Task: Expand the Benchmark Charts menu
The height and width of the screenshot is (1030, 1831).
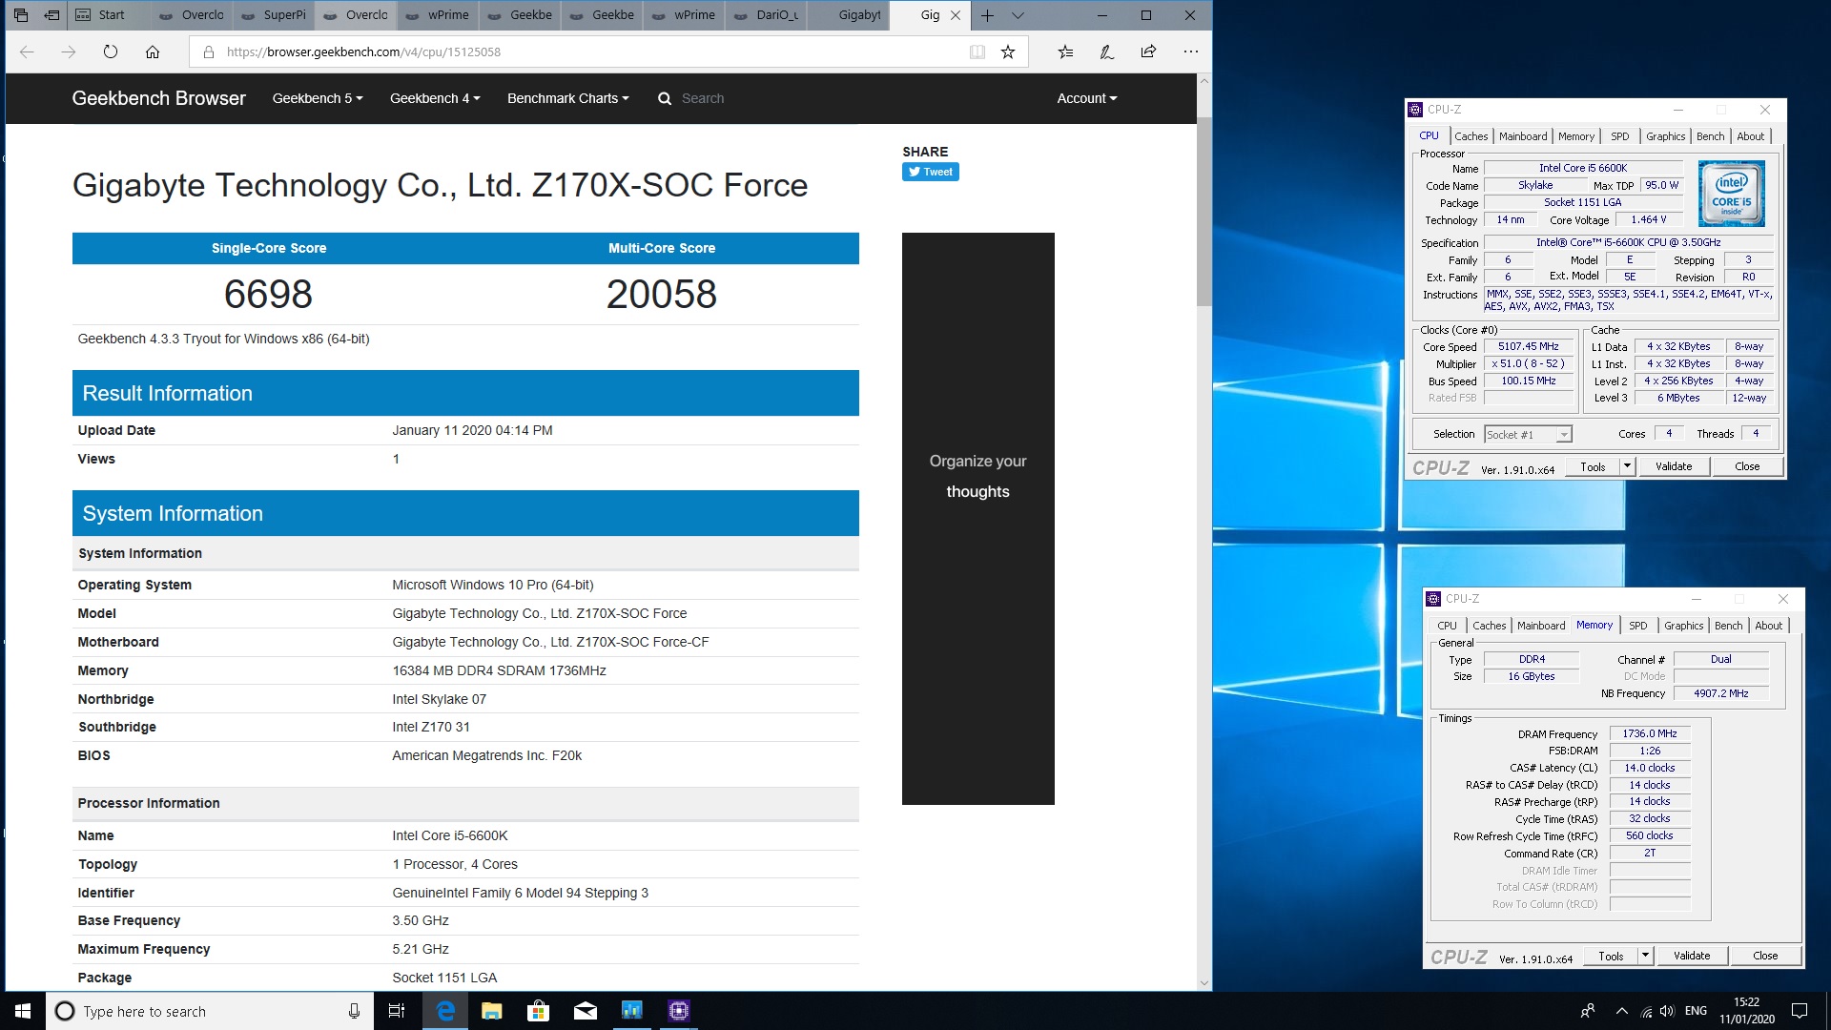Action: [x=568, y=98]
